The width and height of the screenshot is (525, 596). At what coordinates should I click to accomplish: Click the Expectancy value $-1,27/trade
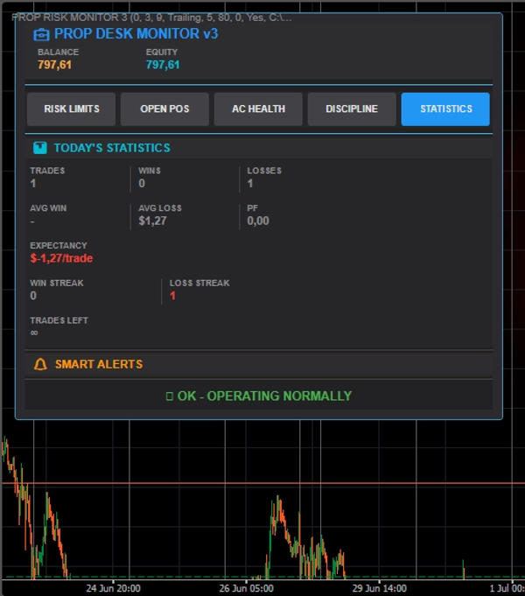(x=61, y=258)
